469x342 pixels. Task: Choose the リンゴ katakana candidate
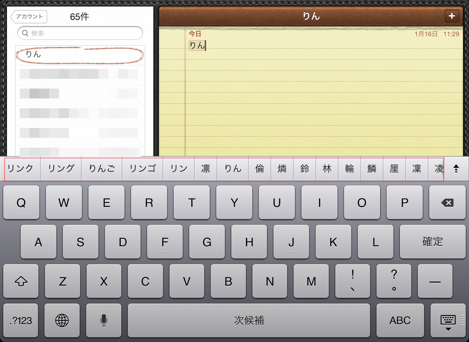(x=142, y=169)
